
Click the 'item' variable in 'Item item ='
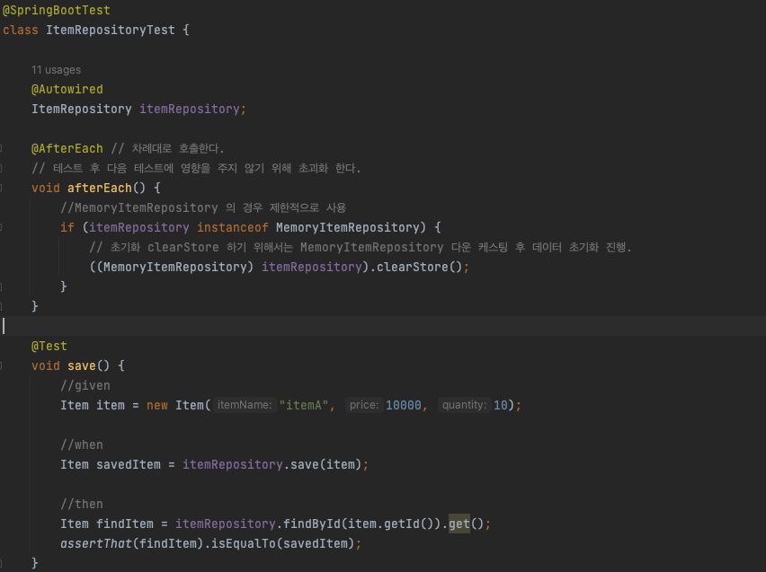(111, 405)
